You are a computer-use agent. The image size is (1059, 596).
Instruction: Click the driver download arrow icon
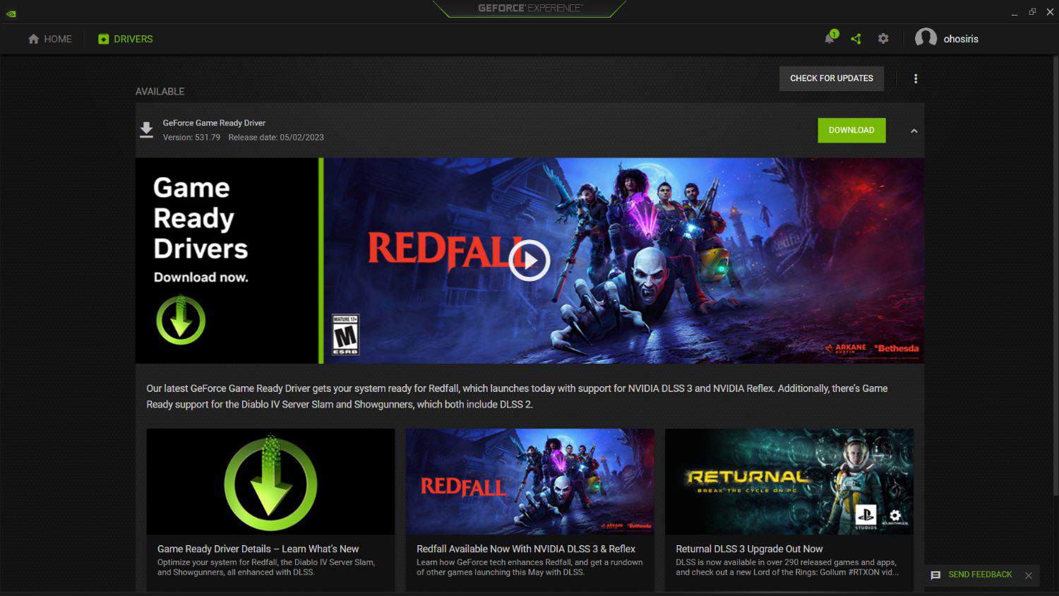pos(146,130)
